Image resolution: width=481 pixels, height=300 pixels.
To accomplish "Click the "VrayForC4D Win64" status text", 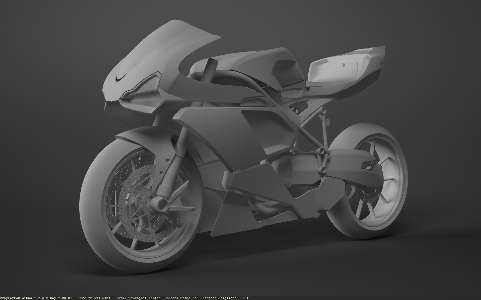I will [16, 298].
